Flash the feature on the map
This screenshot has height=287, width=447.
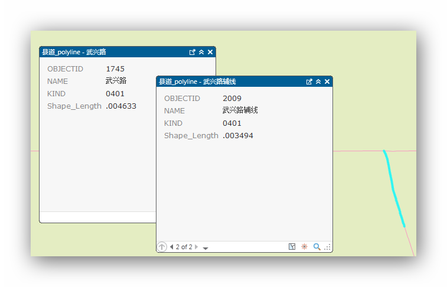(305, 247)
